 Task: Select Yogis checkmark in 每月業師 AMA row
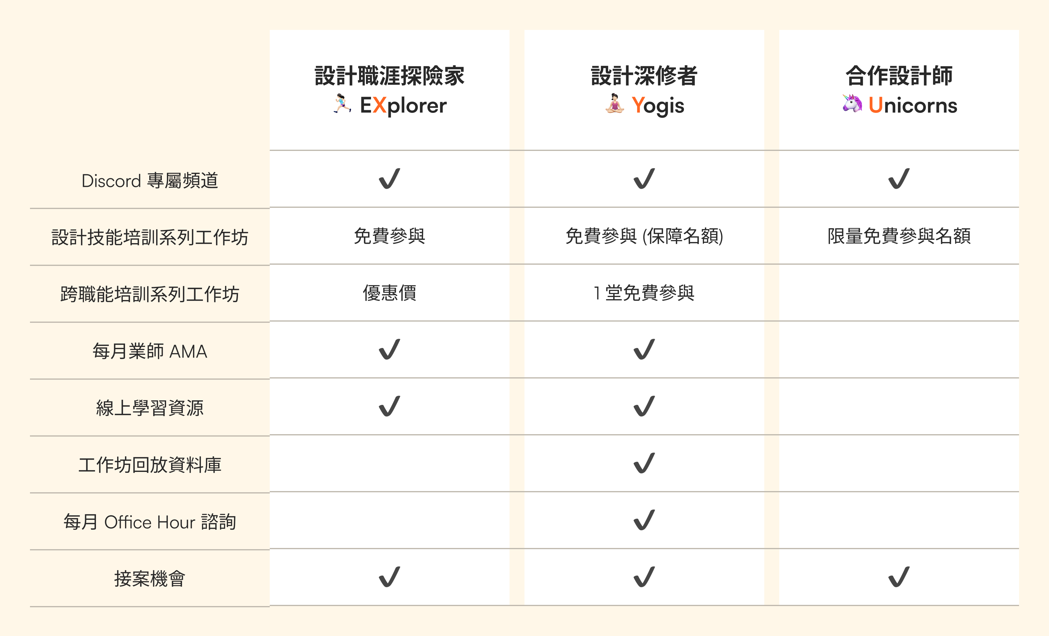click(644, 349)
